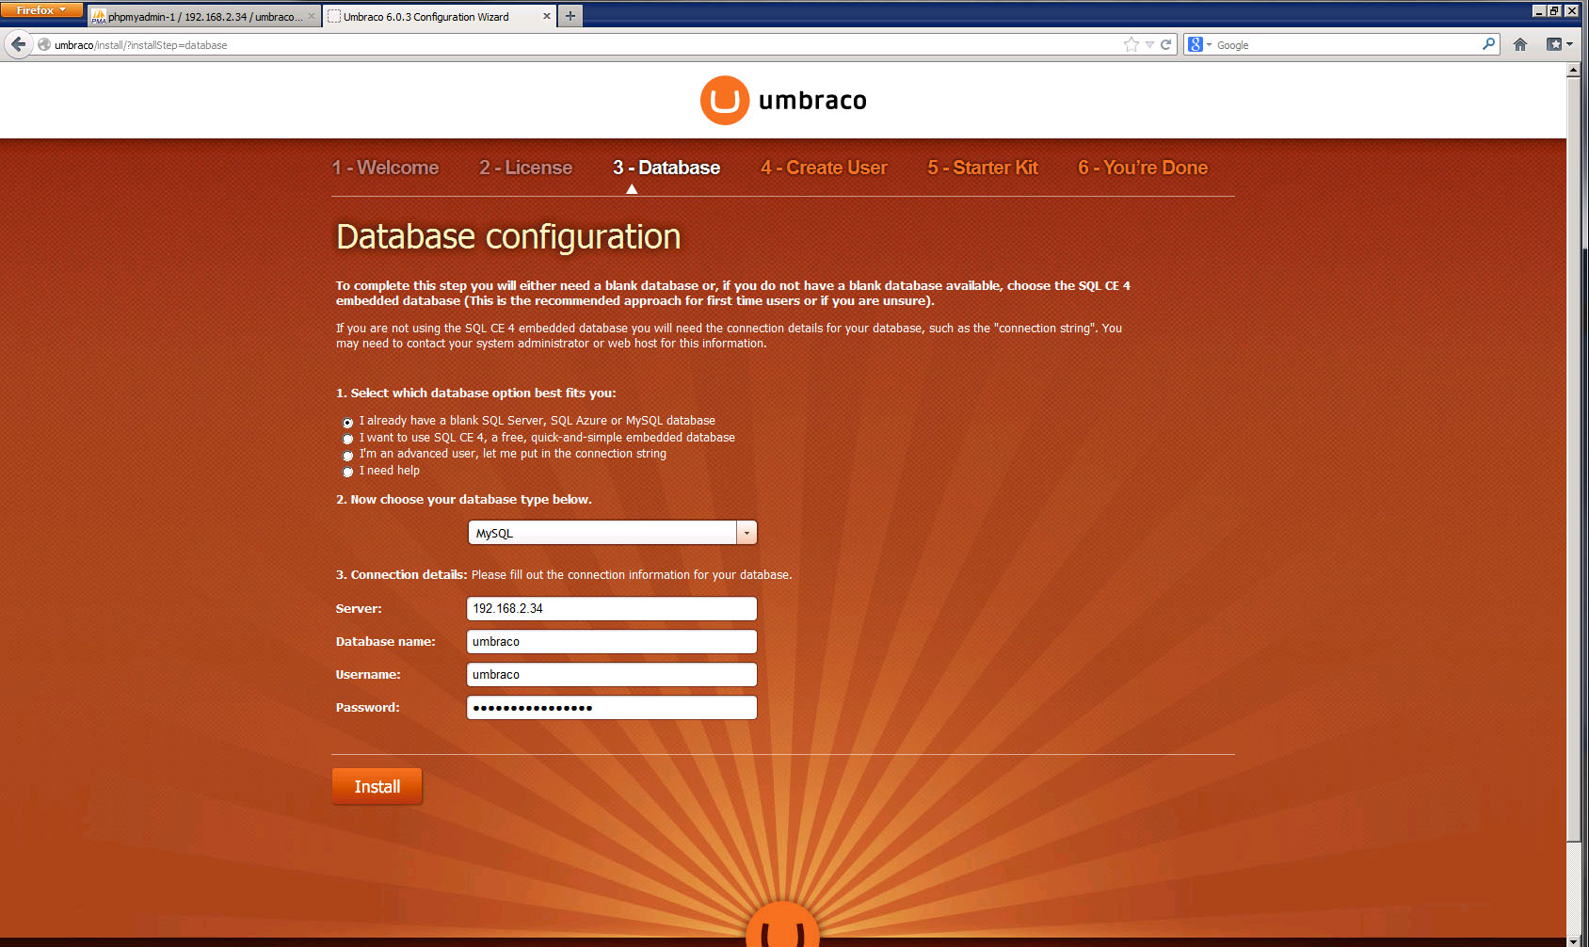Restore down the Firefox window

coord(1555,10)
